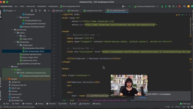Click the orange IDE updates icon
The width and height of the screenshot is (193, 109).
188,6
